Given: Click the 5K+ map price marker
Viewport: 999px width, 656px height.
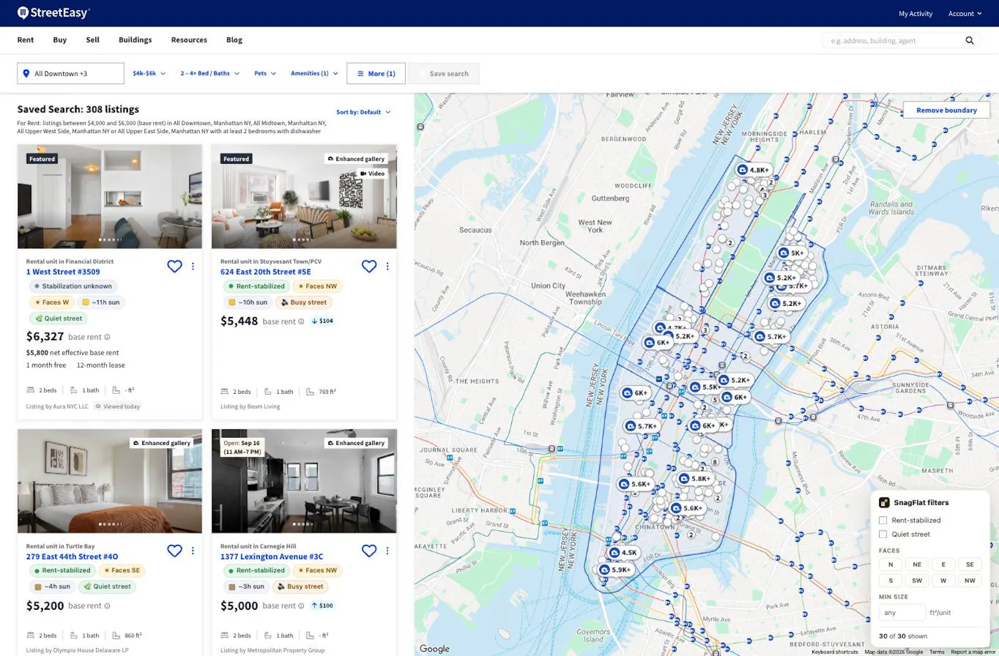Looking at the screenshot, I should pyautogui.click(x=791, y=253).
